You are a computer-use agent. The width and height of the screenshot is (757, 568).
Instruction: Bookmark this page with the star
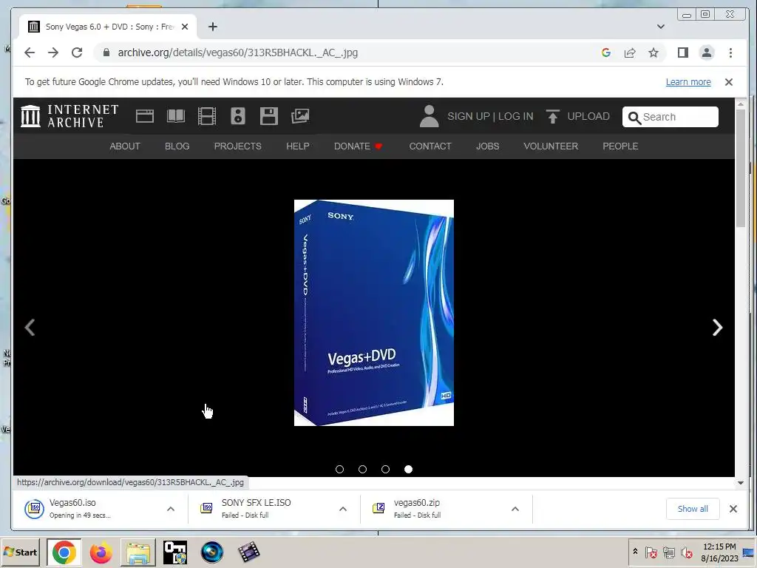654,53
